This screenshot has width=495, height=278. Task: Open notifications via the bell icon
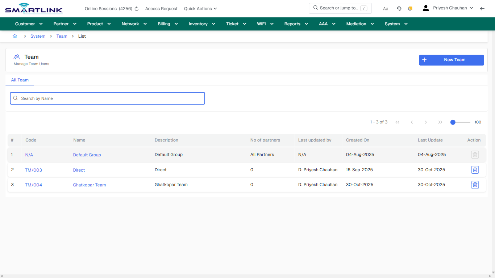410,8
